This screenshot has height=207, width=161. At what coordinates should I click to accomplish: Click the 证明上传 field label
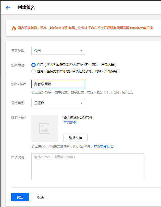coord(17,118)
